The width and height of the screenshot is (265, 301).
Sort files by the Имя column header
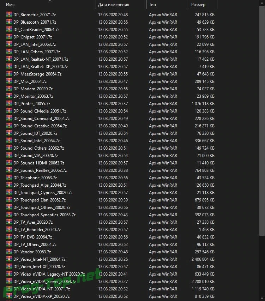[x=10, y=5]
